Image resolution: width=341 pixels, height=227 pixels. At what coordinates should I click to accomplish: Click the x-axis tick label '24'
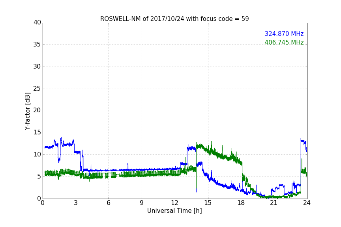[x=307, y=203]
